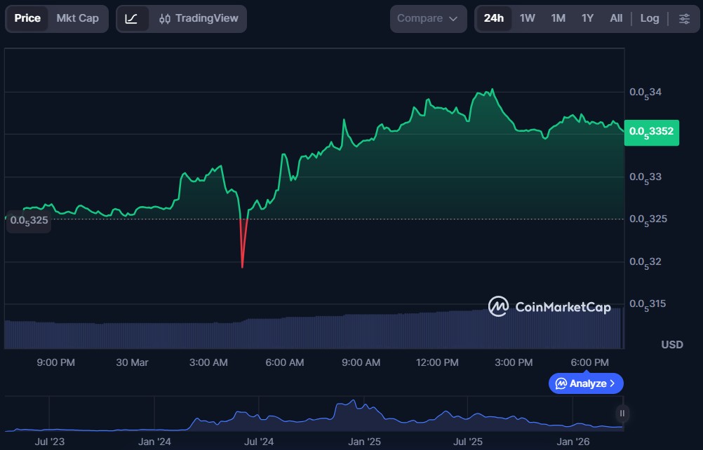Open chart settings sliders icon
The height and width of the screenshot is (450, 703).
point(684,19)
